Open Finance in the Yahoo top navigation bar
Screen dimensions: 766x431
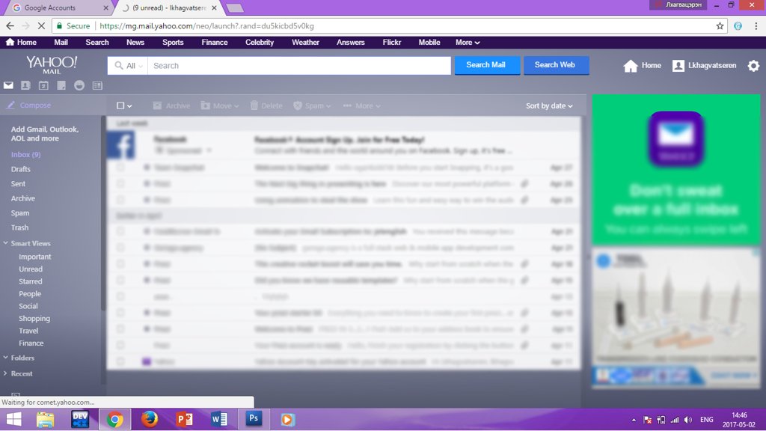pyautogui.click(x=215, y=43)
